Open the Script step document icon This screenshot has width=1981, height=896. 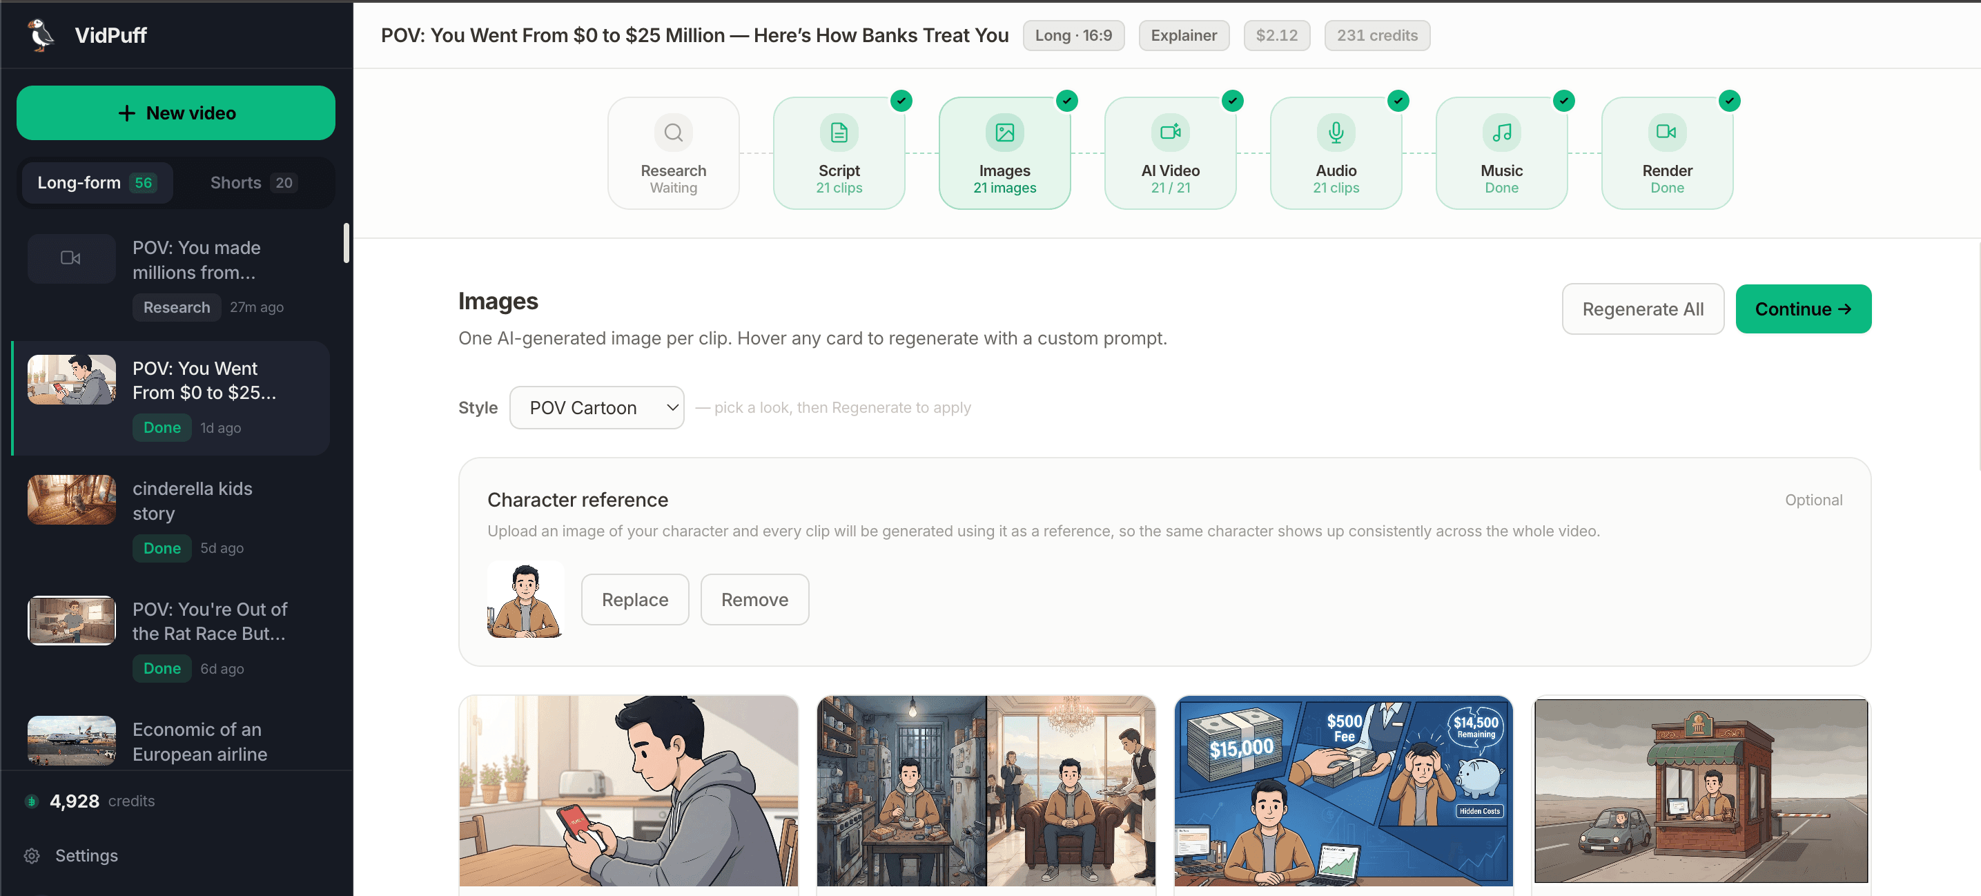839,133
